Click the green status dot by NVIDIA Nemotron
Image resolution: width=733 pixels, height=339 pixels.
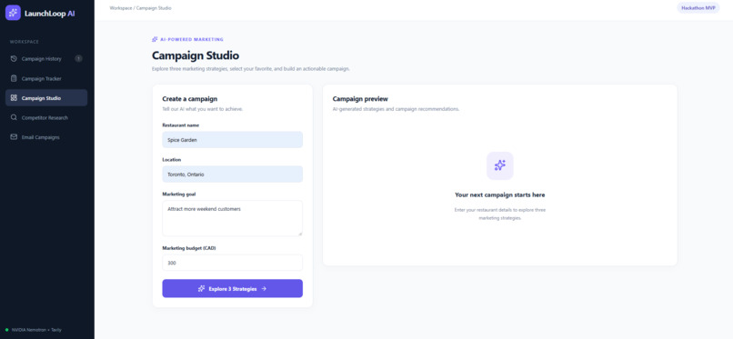[x=7, y=330]
